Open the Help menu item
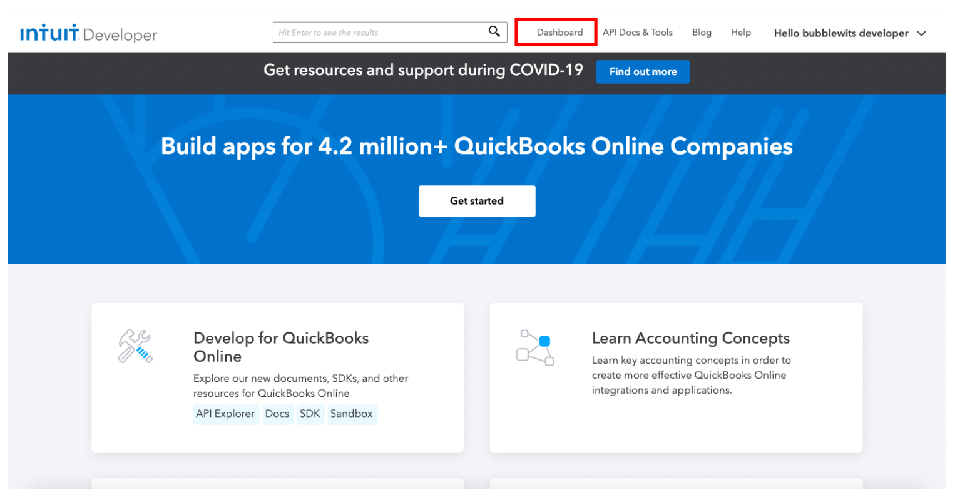 click(741, 32)
